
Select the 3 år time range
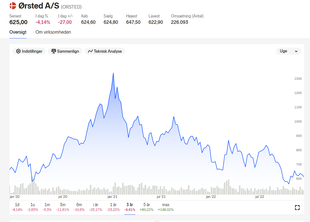(130, 207)
